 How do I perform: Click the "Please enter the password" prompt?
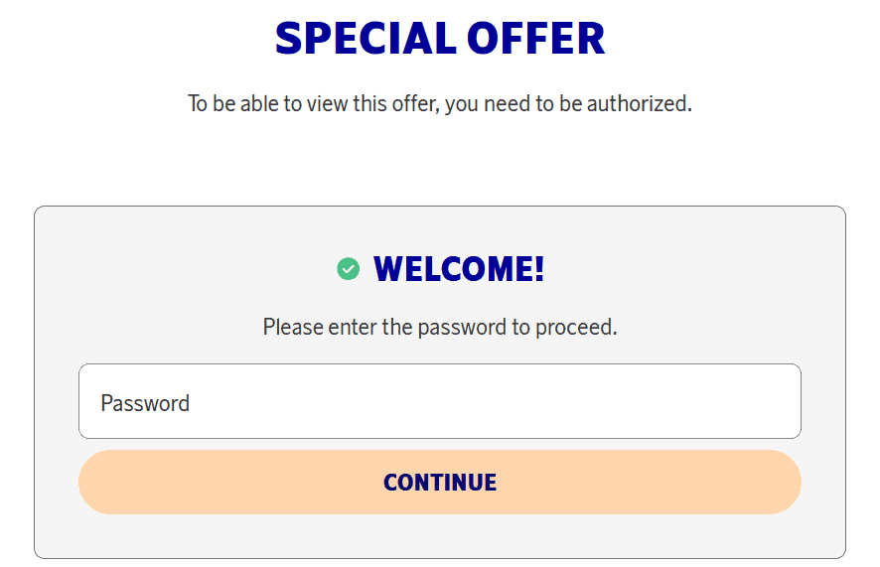tap(439, 327)
